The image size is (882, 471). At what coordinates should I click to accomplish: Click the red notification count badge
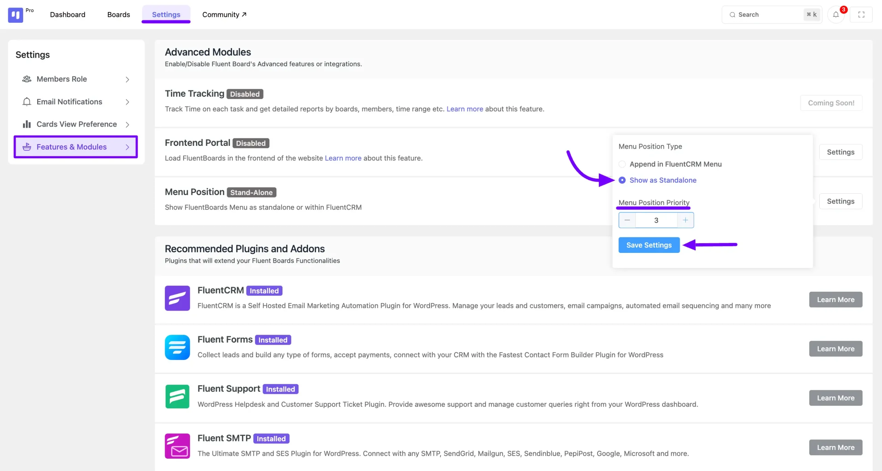(x=843, y=10)
